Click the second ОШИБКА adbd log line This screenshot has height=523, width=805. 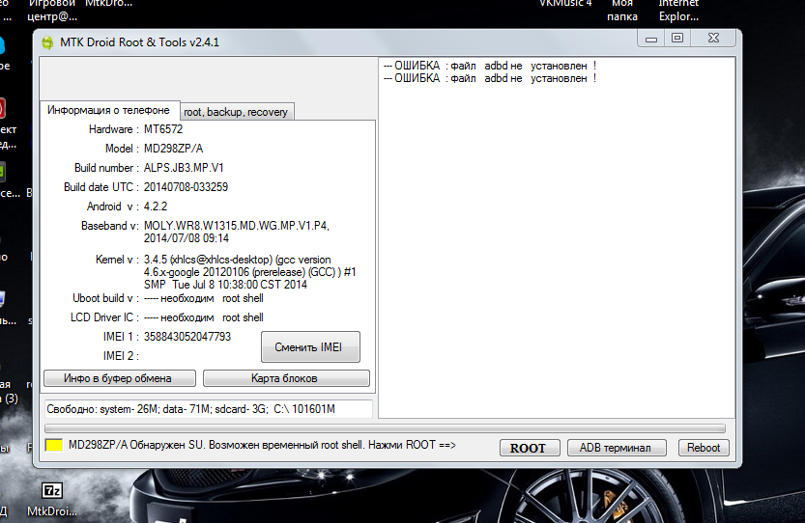click(490, 78)
